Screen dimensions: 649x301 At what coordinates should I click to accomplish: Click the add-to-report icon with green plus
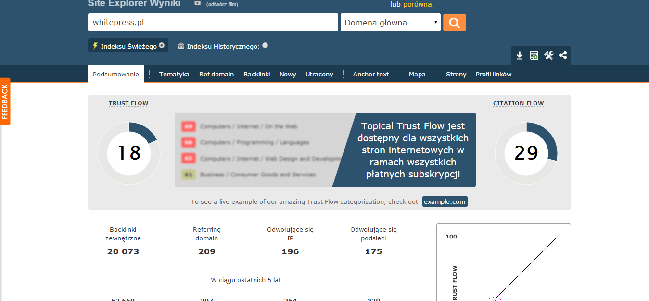pos(534,55)
